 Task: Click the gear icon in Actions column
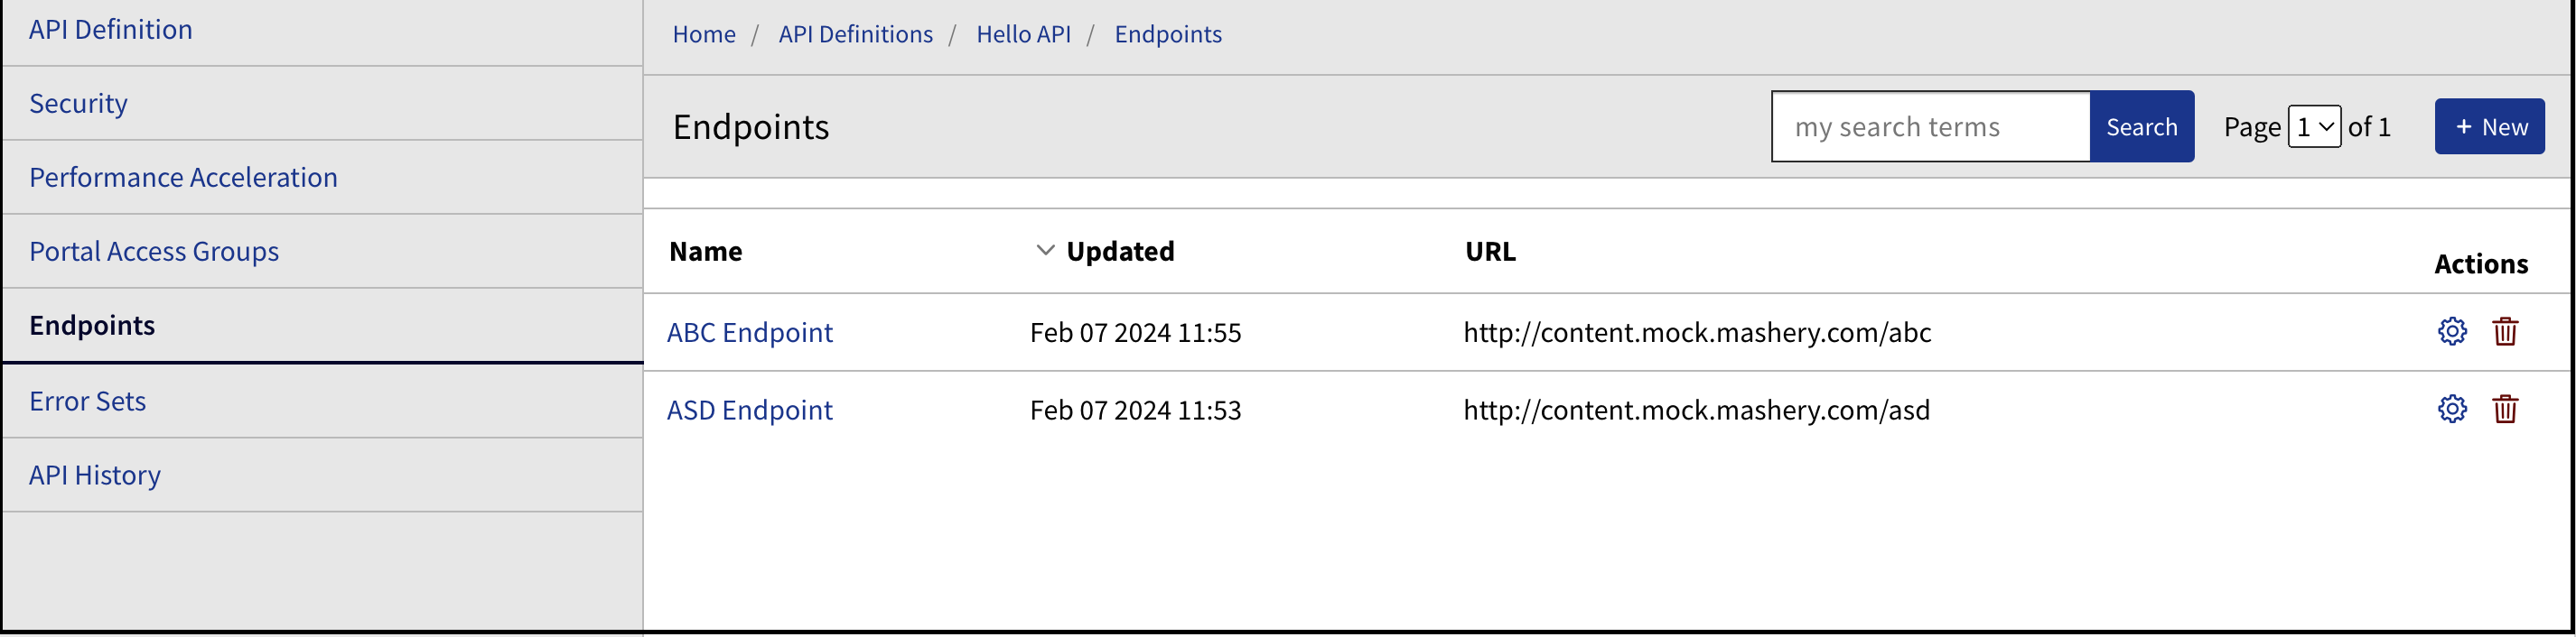tap(2452, 331)
